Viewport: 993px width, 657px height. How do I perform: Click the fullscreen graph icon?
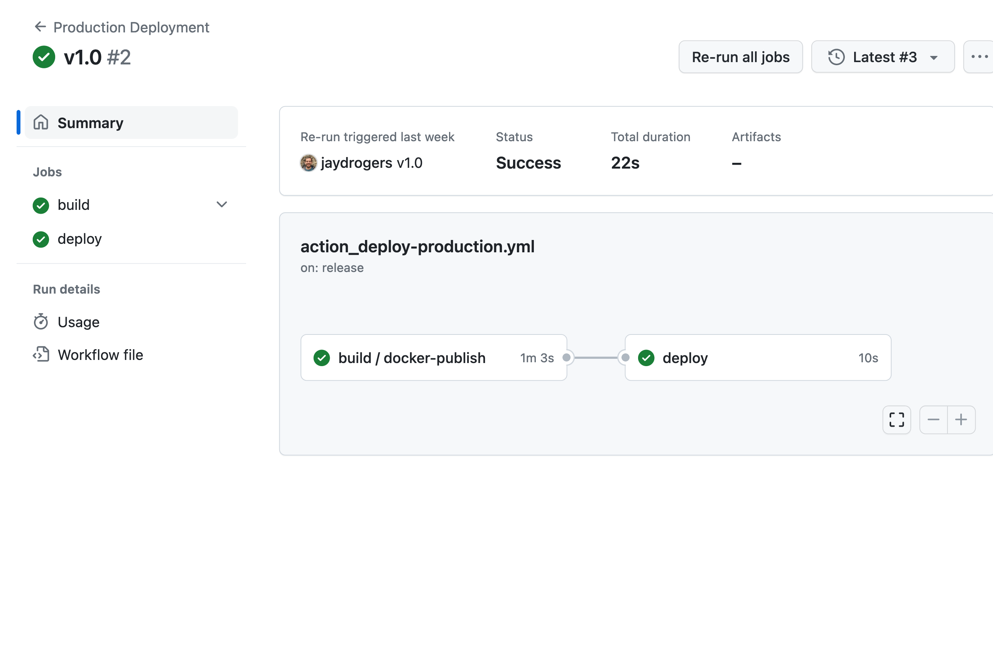(896, 419)
